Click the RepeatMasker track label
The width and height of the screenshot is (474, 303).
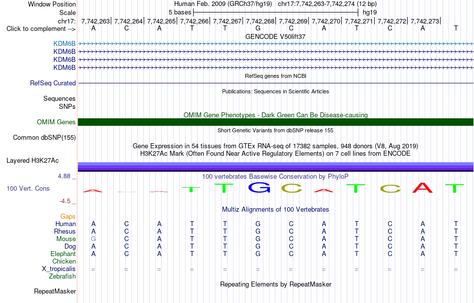click(x=55, y=291)
